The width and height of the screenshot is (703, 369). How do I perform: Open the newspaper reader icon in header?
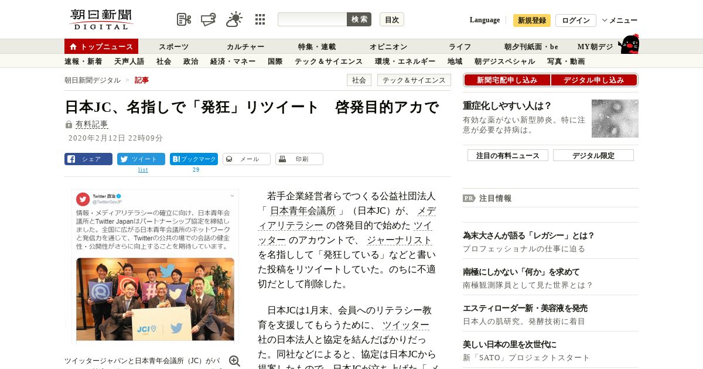coord(184,19)
